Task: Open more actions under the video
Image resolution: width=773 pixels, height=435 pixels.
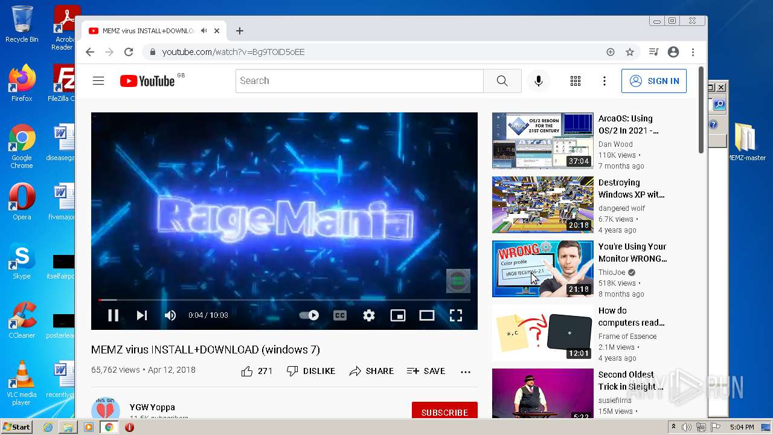Action: [x=466, y=372]
